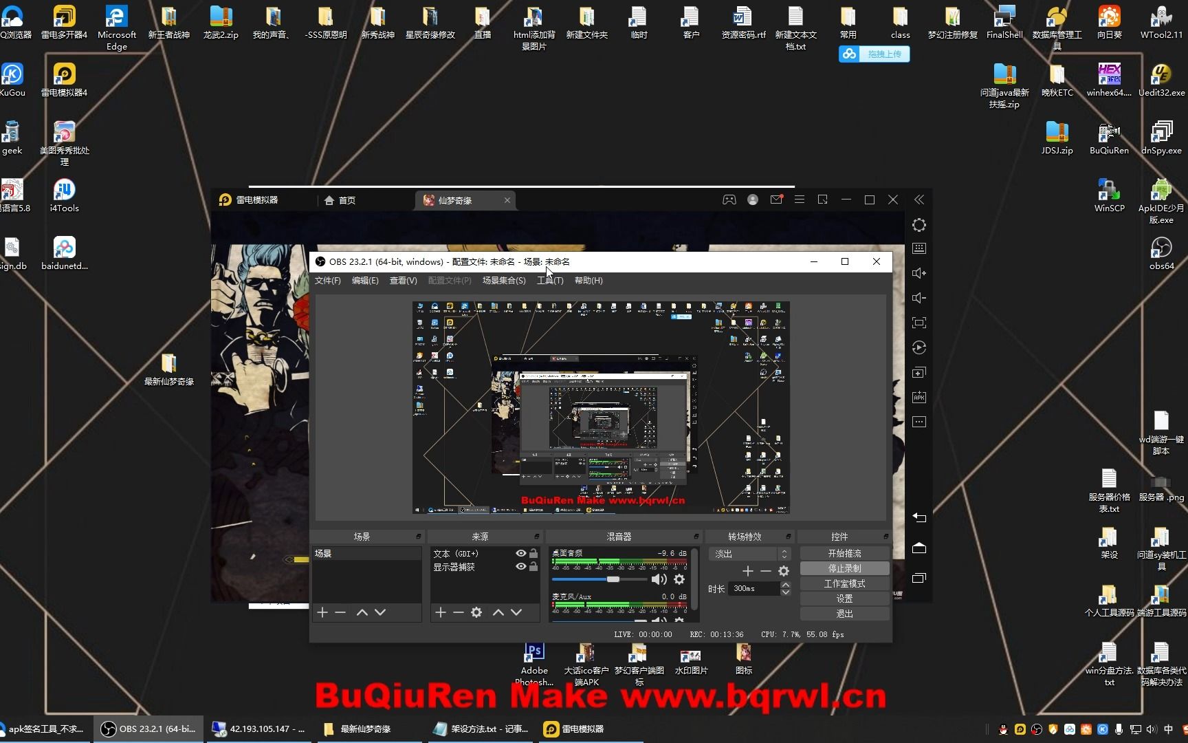Remove selected source with minus button
This screenshot has height=743, width=1188.
click(459, 612)
